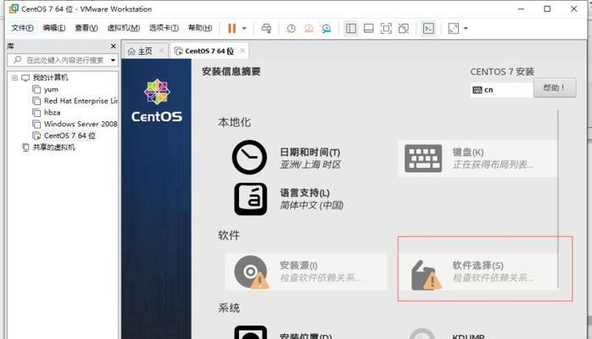Click Send Ctrl+Alt+Del toolbar icon

click(x=266, y=28)
